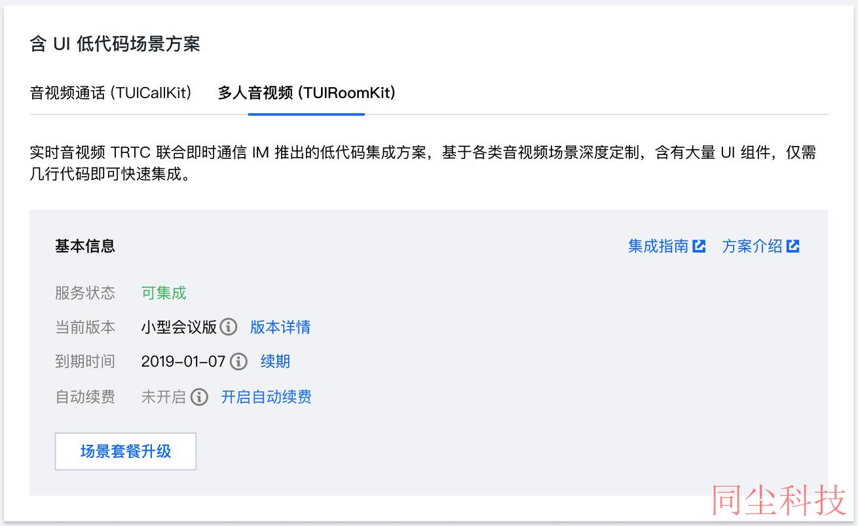Image resolution: width=858 pixels, height=526 pixels.
Task: Click the external-link icon beside 方案介绍
Action: click(x=793, y=246)
